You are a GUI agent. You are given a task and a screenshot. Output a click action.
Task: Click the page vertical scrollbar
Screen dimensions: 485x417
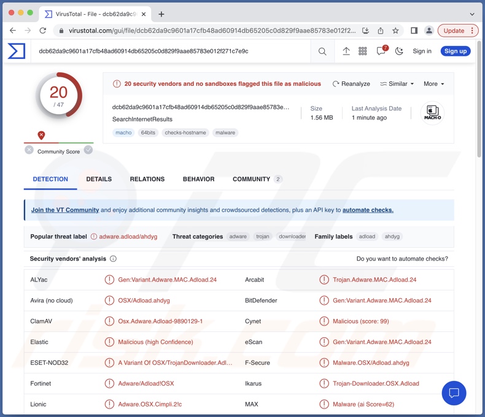(479, 99)
